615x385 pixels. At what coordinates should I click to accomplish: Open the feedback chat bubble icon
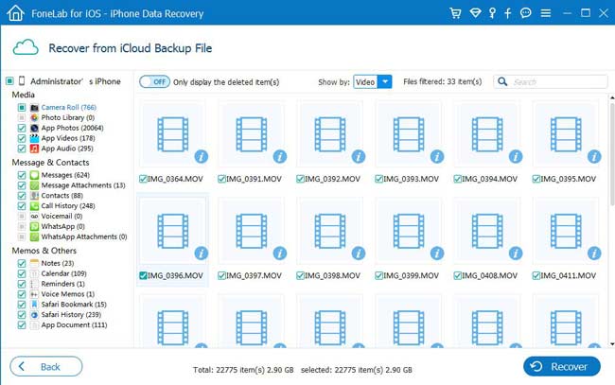525,13
